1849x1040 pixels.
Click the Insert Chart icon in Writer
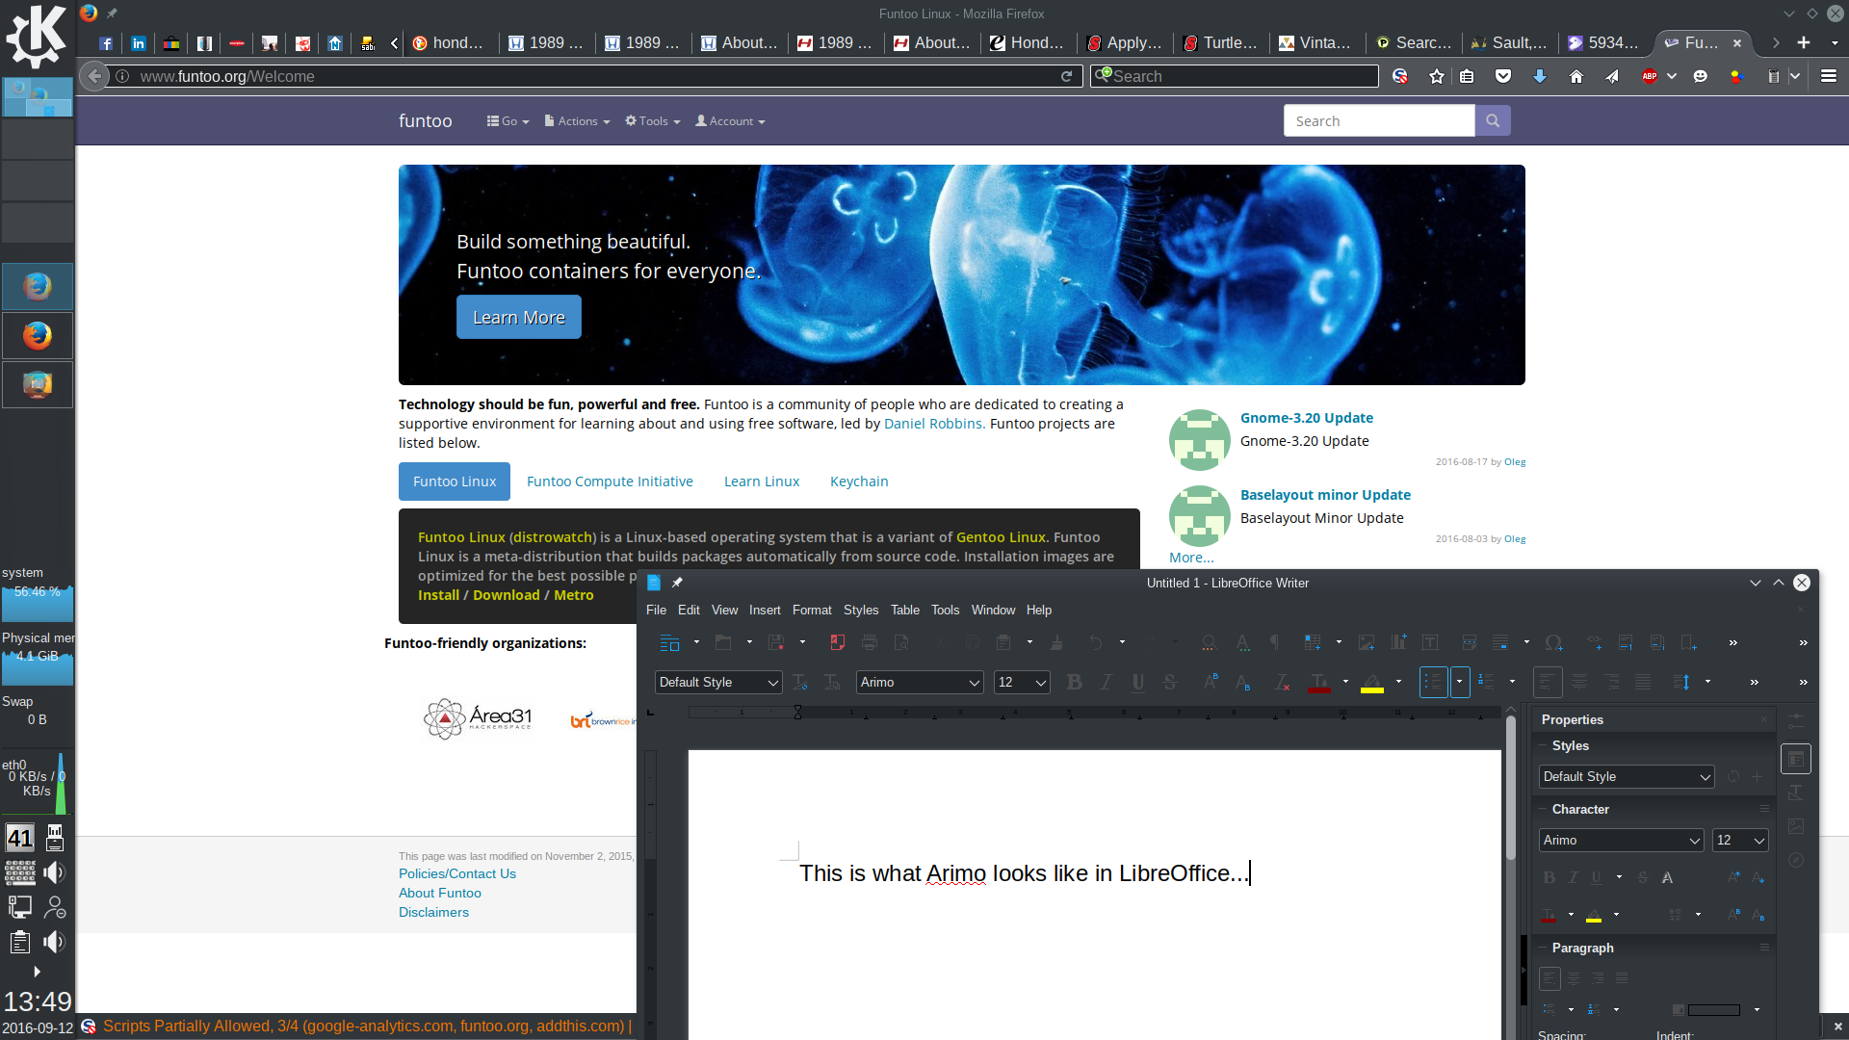pyautogui.click(x=1398, y=642)
